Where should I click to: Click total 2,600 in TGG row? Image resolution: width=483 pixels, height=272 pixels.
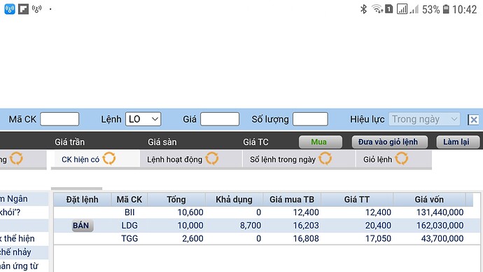(x=192, y=238)
